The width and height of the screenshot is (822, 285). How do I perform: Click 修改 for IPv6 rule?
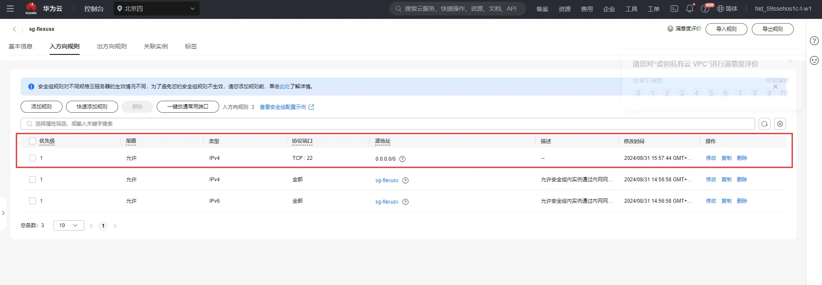tap(711, 201)
